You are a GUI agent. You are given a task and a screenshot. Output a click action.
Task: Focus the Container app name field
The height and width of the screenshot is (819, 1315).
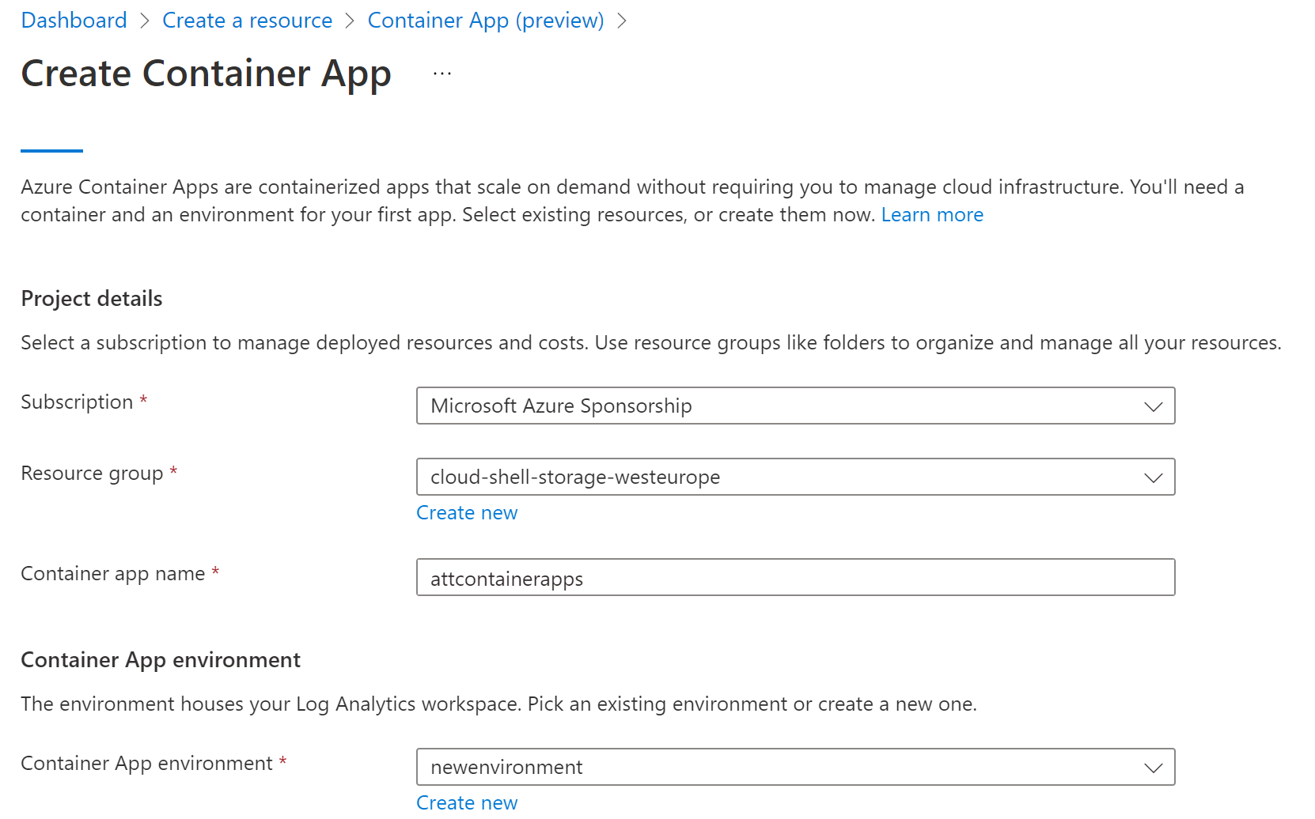coord(795,578)
